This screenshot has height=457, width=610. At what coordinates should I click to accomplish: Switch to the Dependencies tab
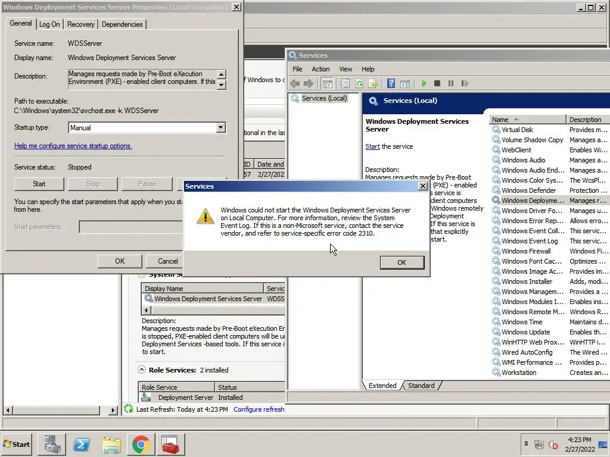point(122,24)
